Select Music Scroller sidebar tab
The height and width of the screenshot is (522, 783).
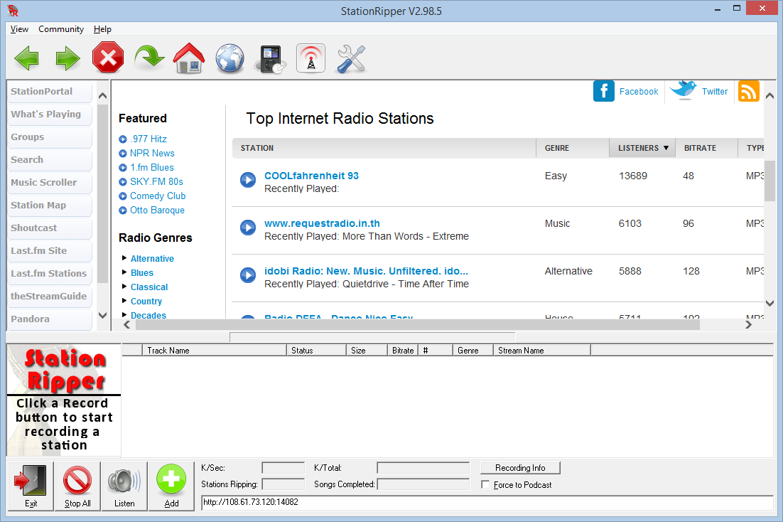click(50, 183)
